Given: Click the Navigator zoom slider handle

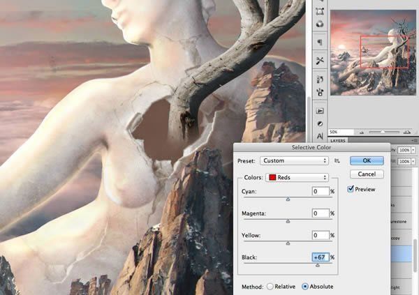Looking at the screenshot, I should coord(383,132).
